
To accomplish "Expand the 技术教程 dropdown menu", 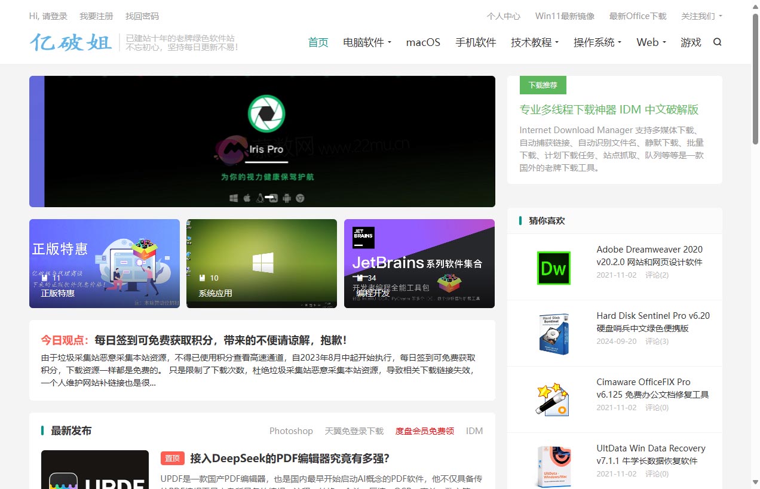I will point(535,42).
